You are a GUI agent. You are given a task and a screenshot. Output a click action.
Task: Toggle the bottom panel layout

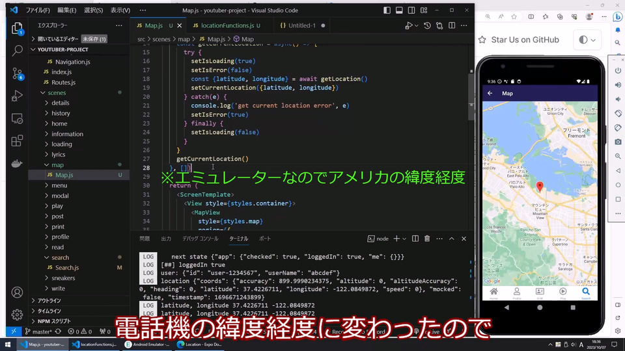(399, 10)
